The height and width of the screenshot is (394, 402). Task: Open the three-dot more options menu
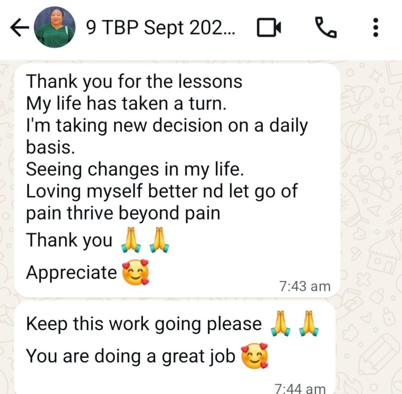coord(375,27)
